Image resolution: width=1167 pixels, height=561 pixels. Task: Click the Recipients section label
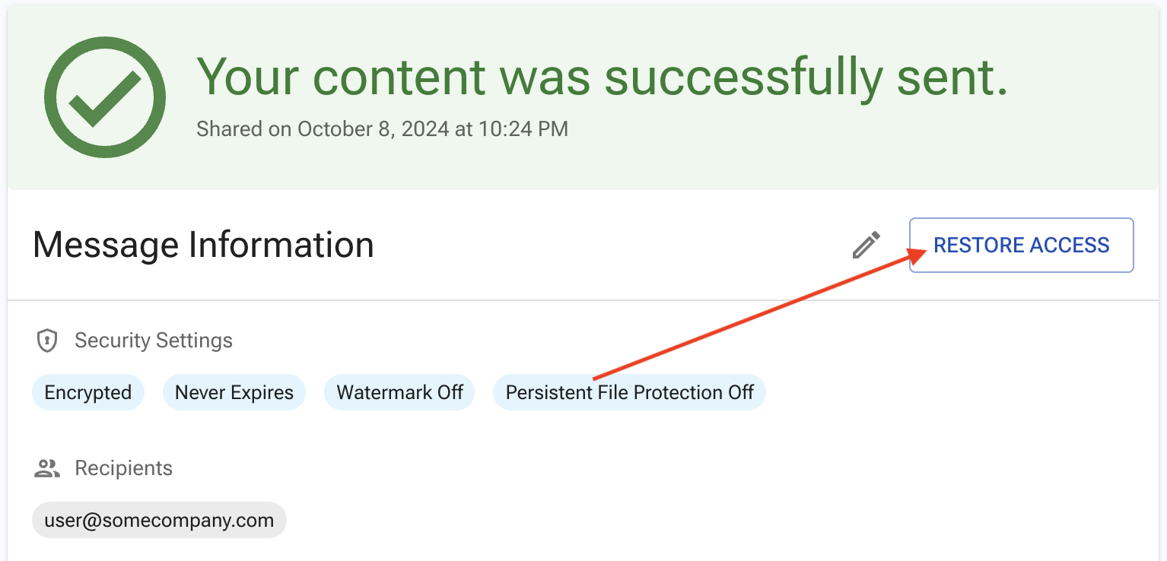(124, 469)
